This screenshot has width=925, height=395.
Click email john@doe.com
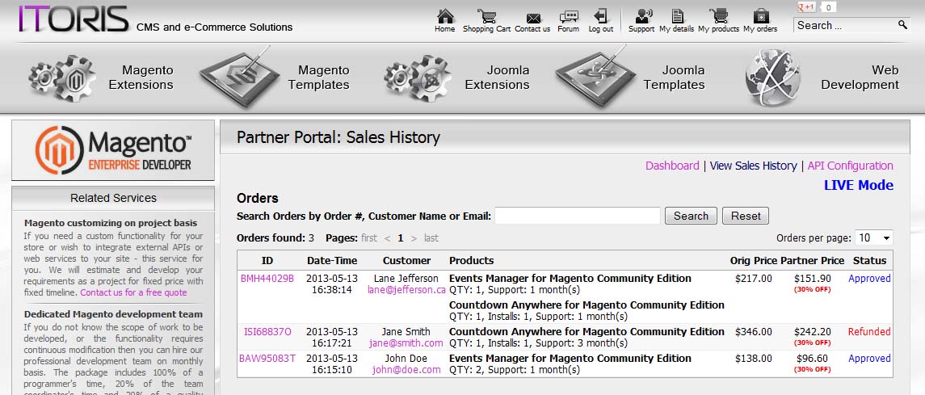406,370
